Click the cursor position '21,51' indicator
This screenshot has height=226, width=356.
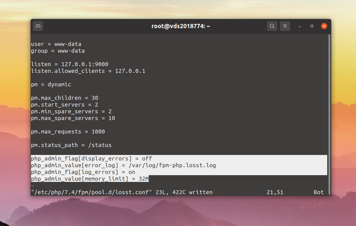275,192
